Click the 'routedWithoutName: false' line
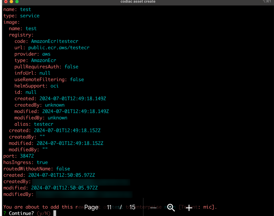Image resolution: width=274 pixels, height=216 pixels. tap(37, 169)
